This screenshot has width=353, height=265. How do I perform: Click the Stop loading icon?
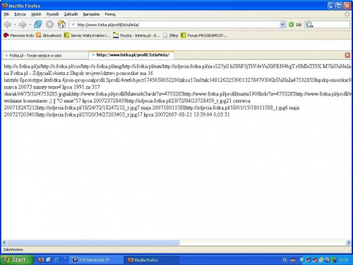click(49, 24)
